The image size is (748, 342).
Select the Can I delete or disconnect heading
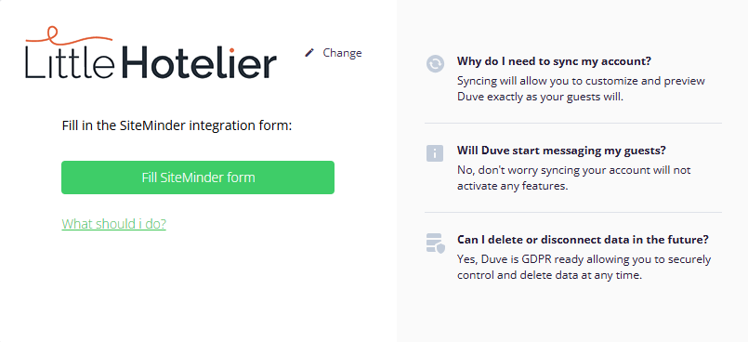click(583, 240)
